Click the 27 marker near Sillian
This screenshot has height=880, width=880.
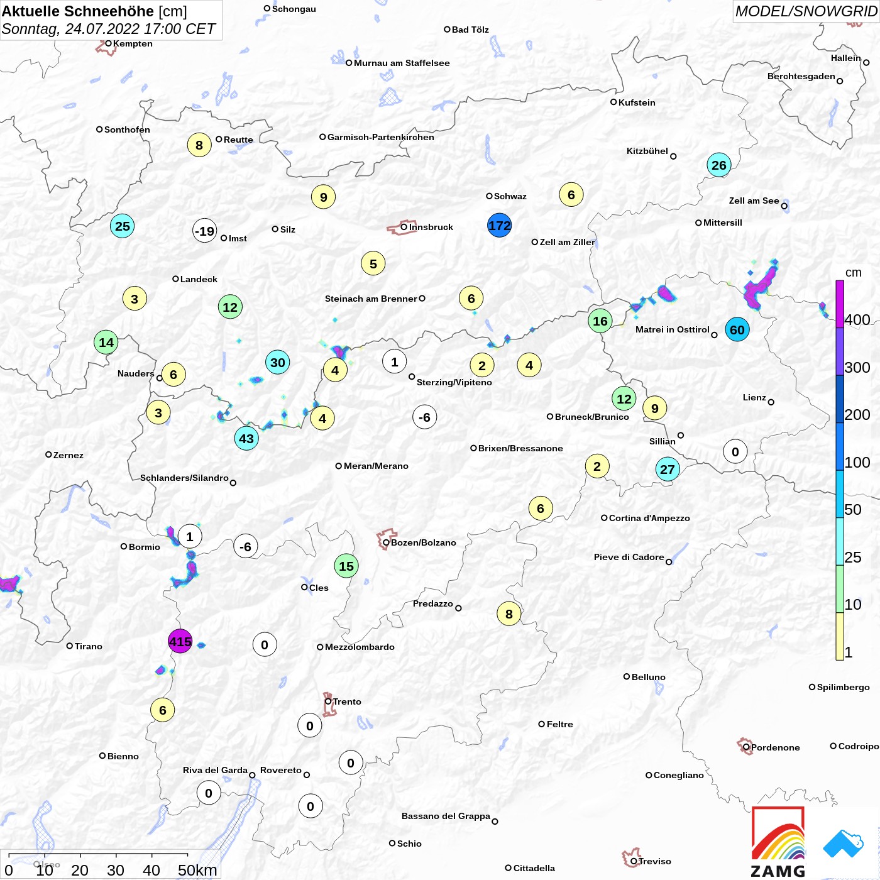tap(667, 469)
